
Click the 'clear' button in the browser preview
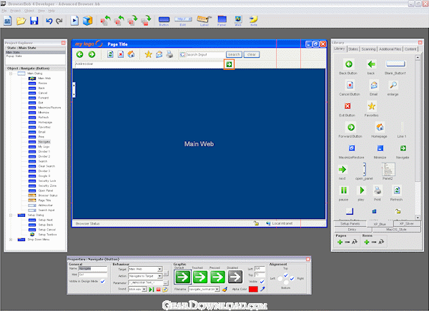[252, 55]
